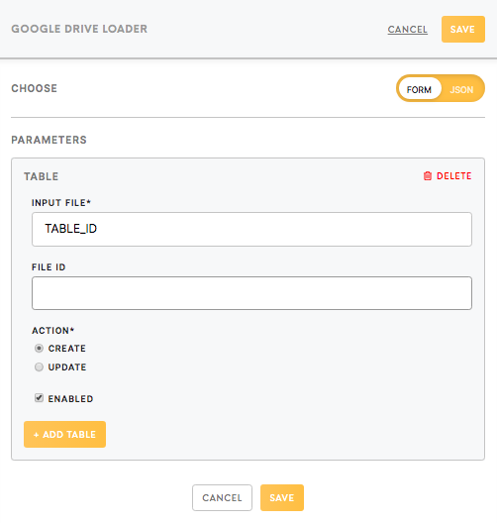Focus the empty File ID field
This screenshot has width=497, height=523.
[x=251, y=293]
